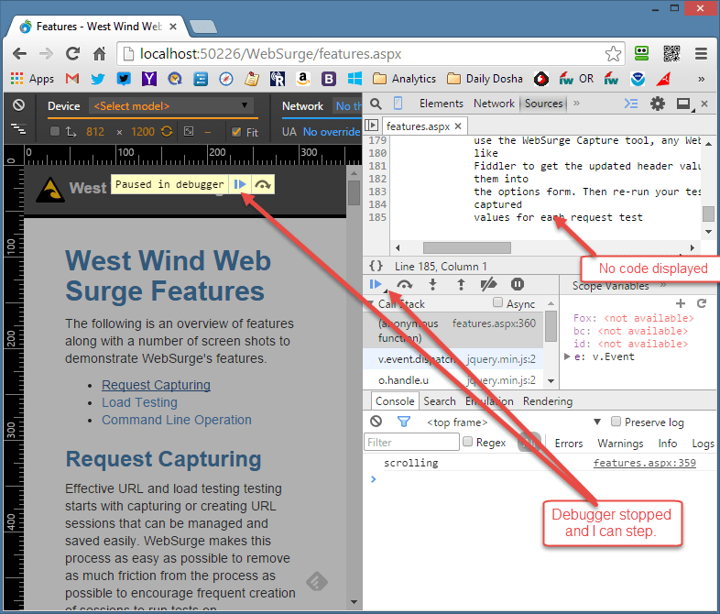
Task: Resume from the Paused in debugger overlay
Action: click(240, 184)
